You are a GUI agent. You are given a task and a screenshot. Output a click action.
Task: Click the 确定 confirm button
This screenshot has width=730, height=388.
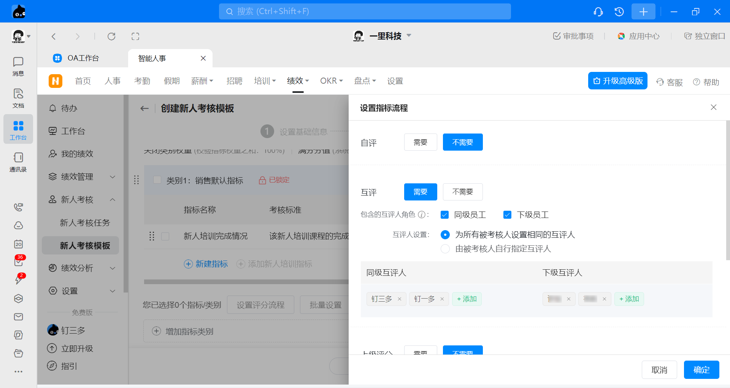[x=701, y=370]
